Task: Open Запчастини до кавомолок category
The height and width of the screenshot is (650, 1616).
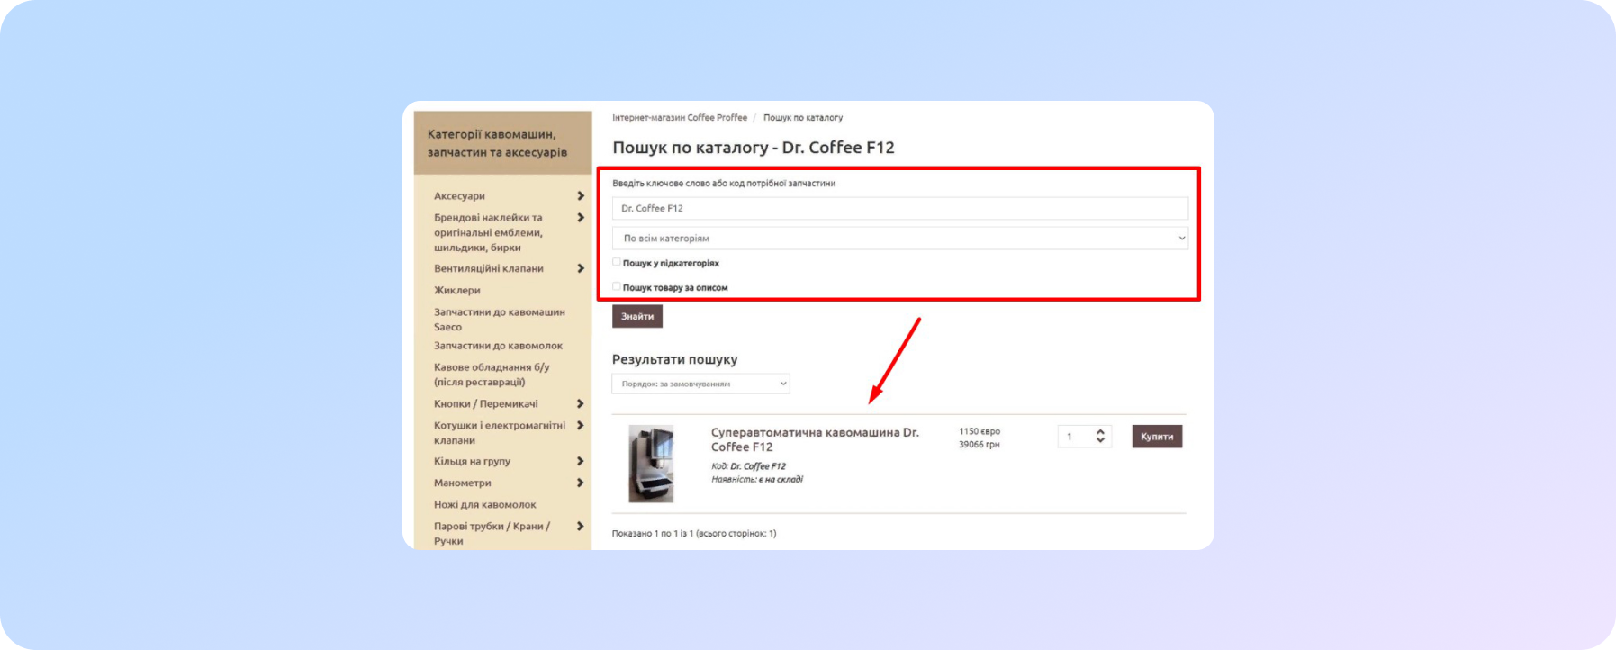Action: [498, 346]
